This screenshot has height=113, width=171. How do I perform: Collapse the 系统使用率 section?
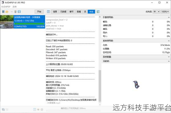(169, 41)
